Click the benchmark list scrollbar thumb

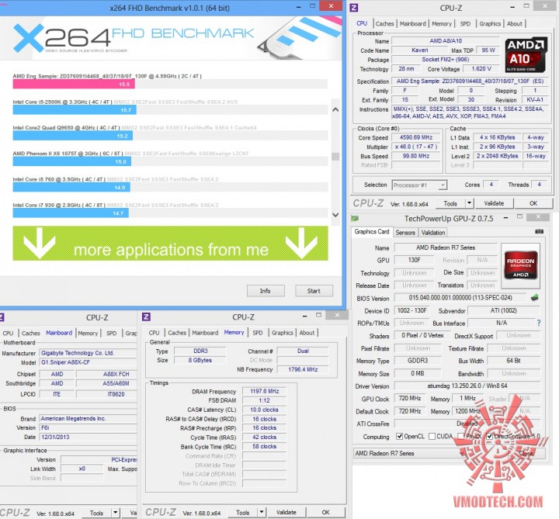[x=335, y=156]
